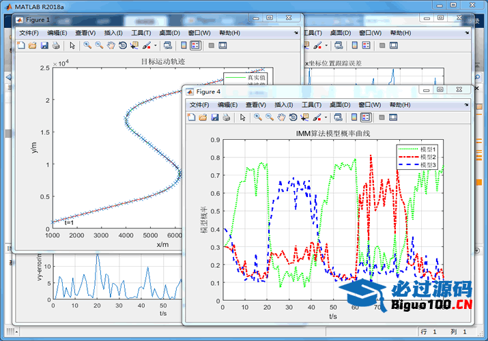The height and width of the screenshot is (341, 488).
Task: Open 帮助(H) menu in background figure window
Action: pos(401,33)
